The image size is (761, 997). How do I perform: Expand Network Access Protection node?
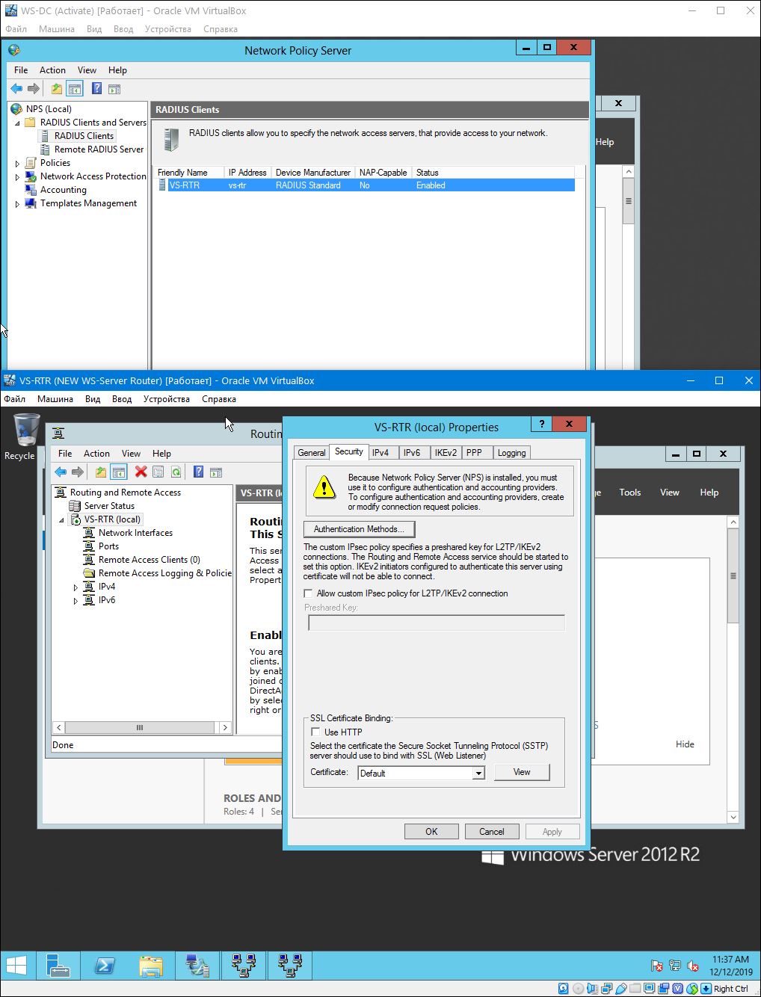[18, 176]
